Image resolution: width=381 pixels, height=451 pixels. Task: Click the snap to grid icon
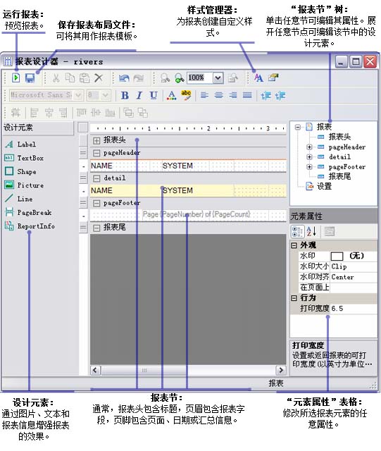coord(15,113)
